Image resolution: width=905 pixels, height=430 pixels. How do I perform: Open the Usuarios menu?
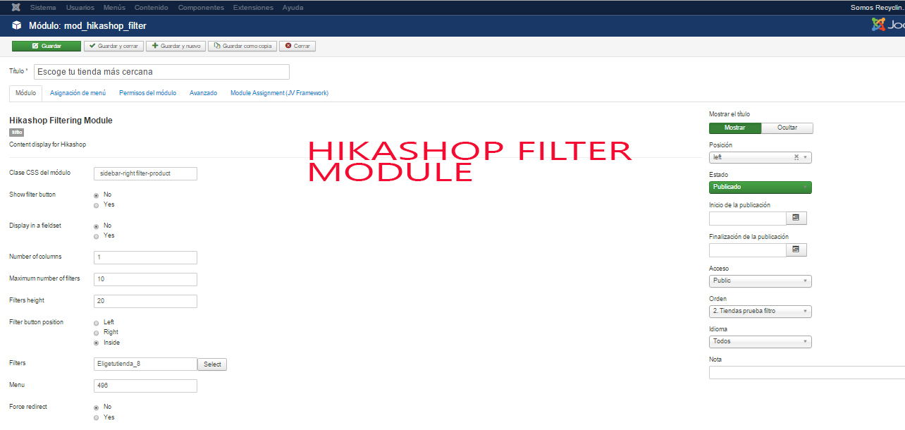[x=80, y=8]
